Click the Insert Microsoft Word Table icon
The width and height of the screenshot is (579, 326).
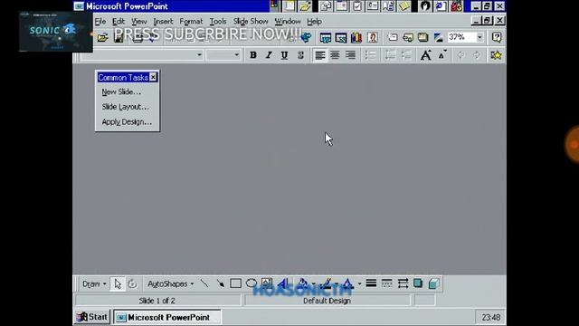point(326,37)
